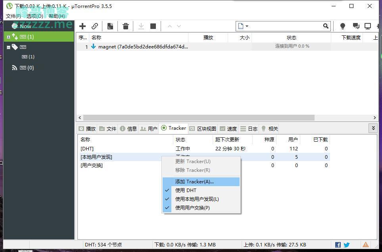Open the 选项(O) menu
The width and height of the screenshot is (382, 252).
point(35,16)
